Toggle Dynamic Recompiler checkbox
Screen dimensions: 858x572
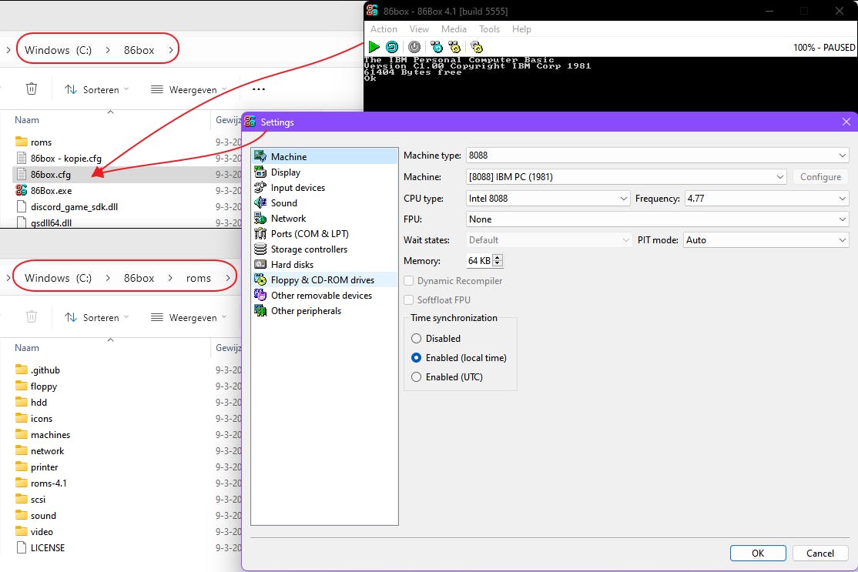point(409,280)
